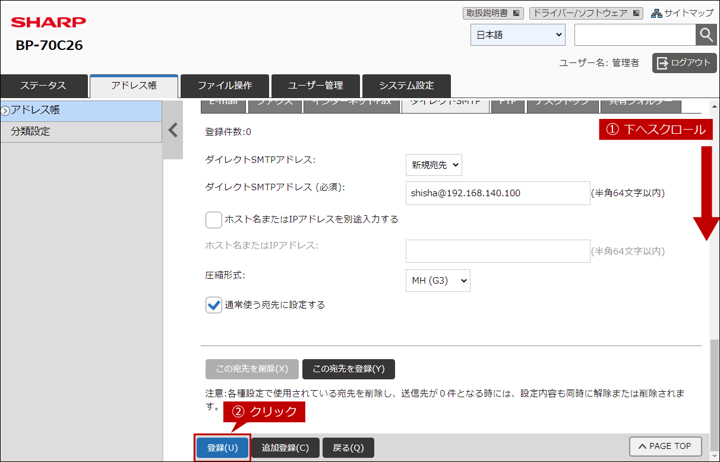Open the 取扱説明書 manual link

(492, 12)
